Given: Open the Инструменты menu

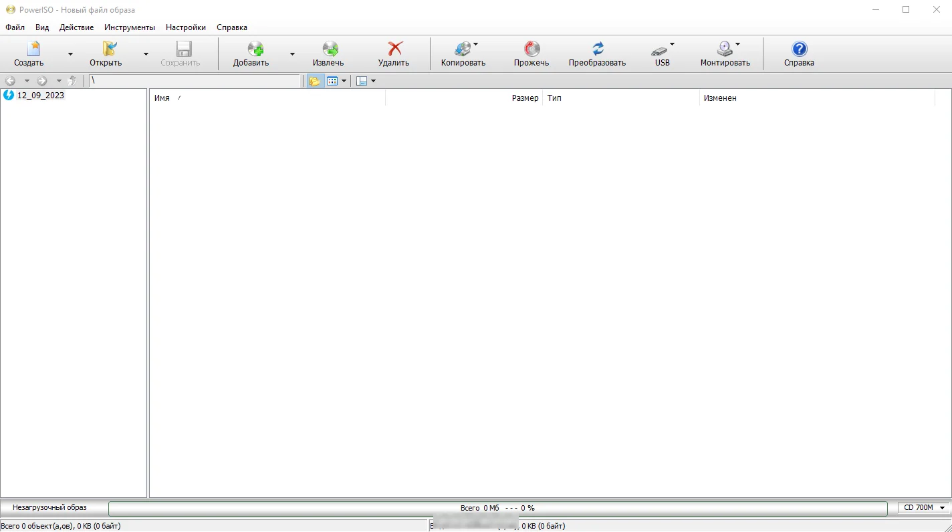Looking at the screenshot, I should pos(130,27).
